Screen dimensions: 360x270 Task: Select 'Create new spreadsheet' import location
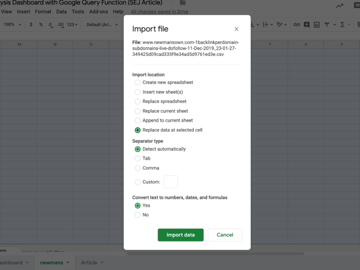(x=138, y=83)
